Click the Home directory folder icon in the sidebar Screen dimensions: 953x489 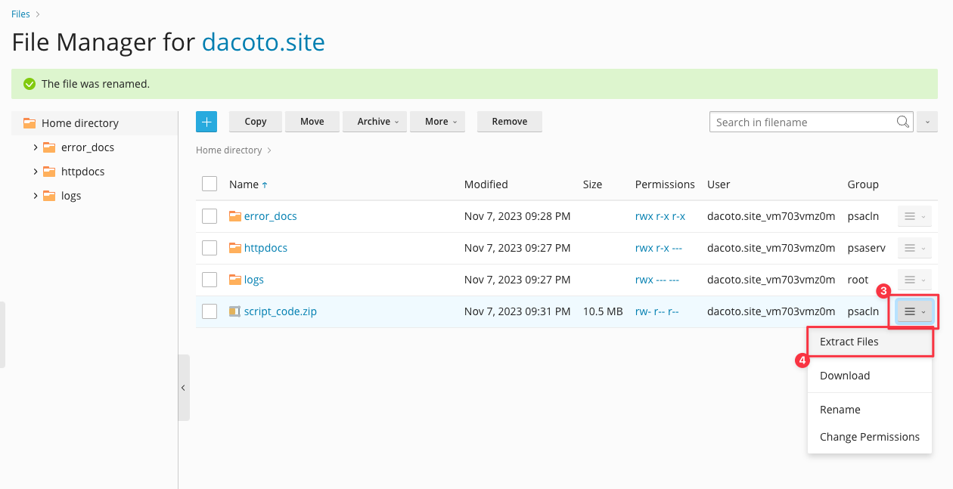(29, 123)
